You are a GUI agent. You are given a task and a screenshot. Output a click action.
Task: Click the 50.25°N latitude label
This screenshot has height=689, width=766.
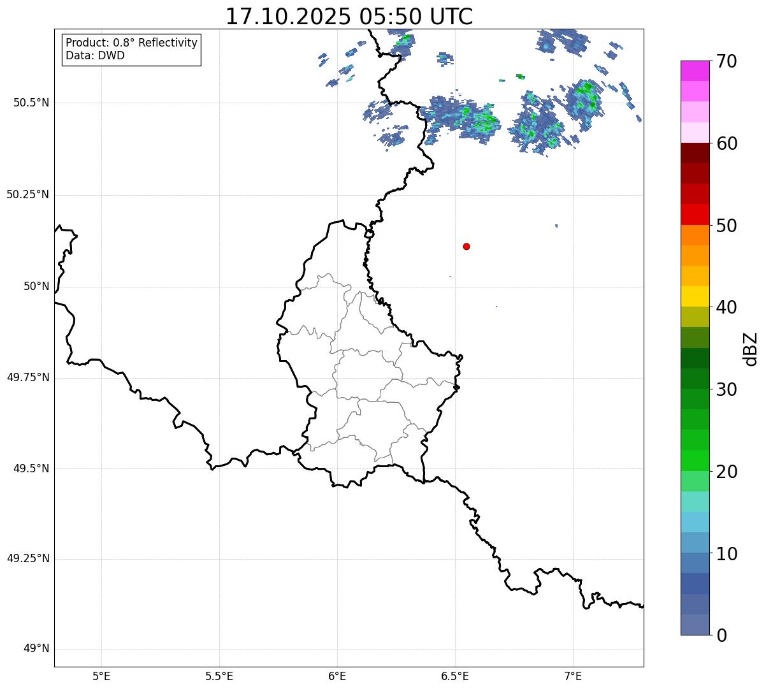click(x=28, y=194)
